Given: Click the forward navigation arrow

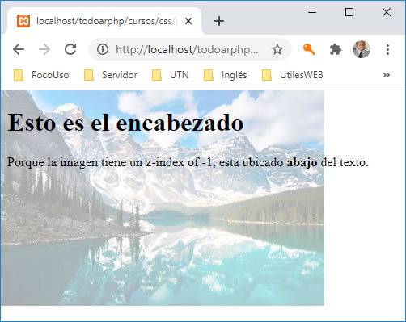Looking at the screenshot, I should (x=44, y=49).
